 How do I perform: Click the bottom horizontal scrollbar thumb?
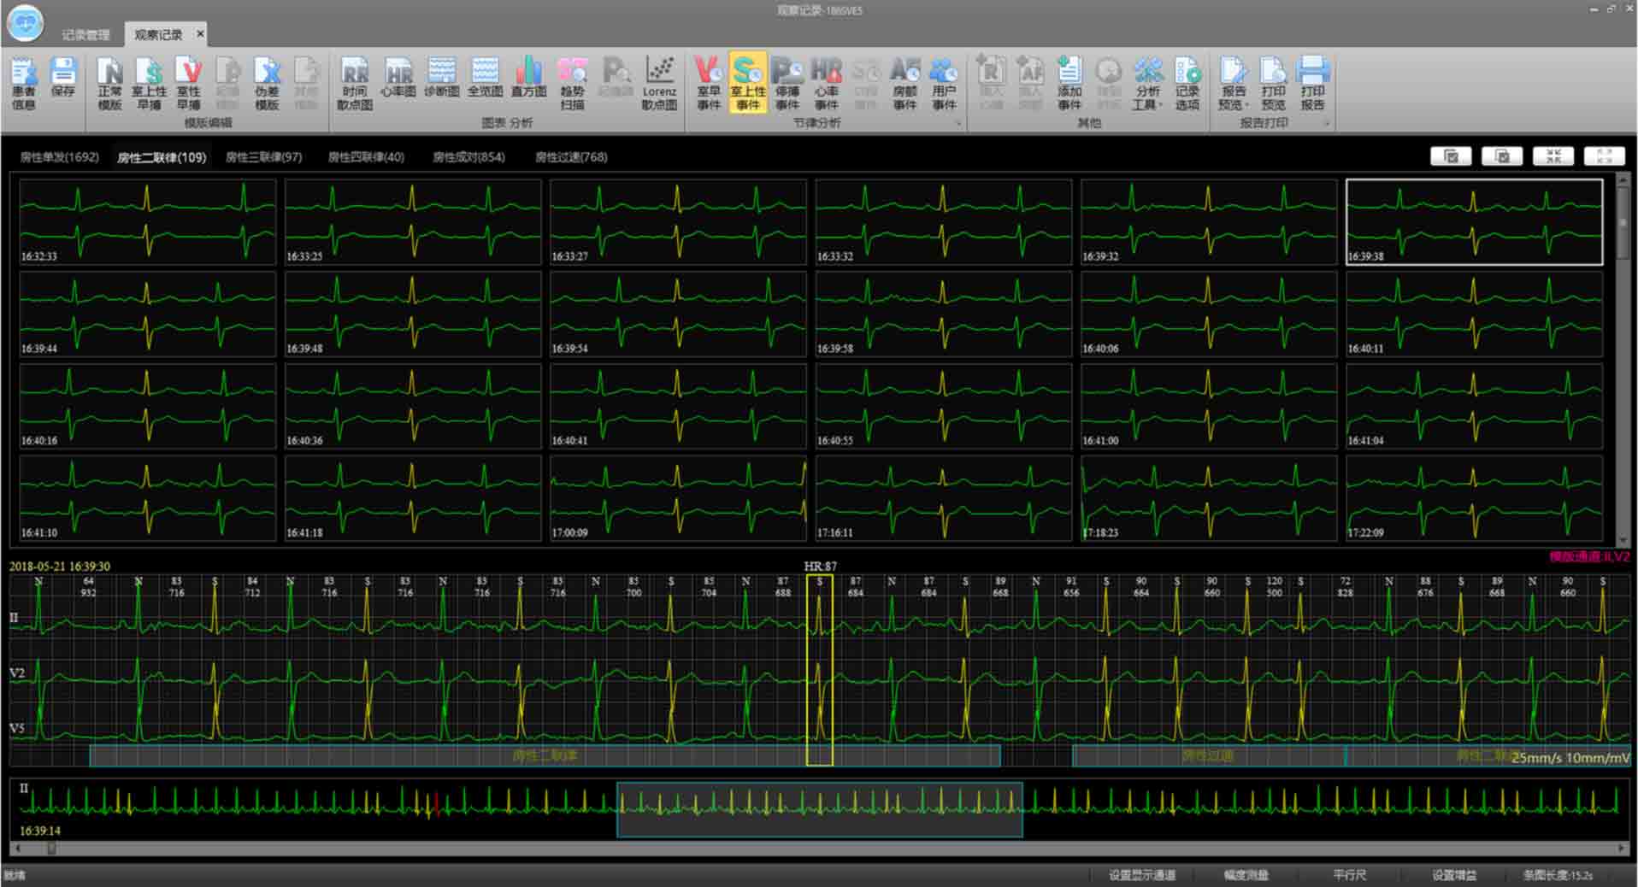pyautogui.click(x=51, y=849)
